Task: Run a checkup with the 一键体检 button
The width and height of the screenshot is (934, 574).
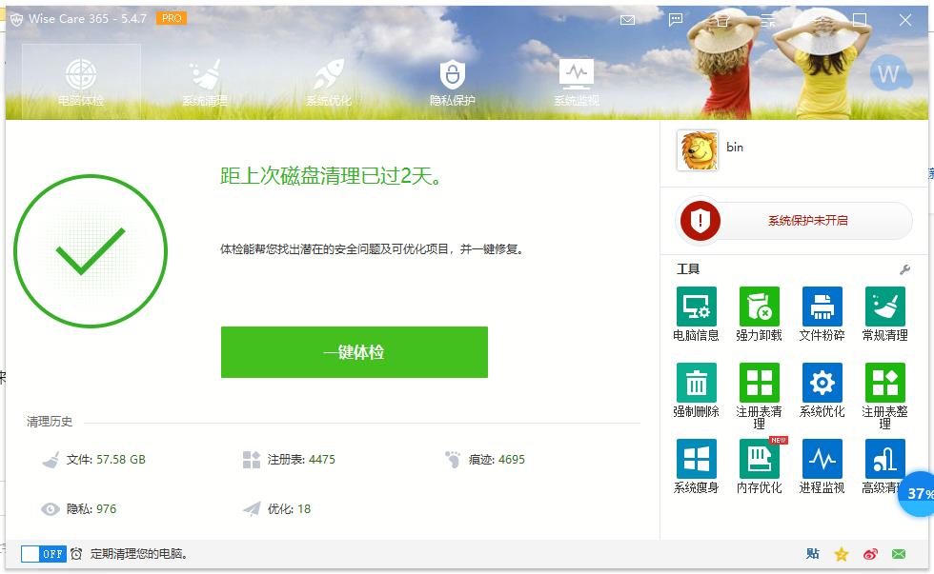Action: pyautogui.click(x=354, y=351)
